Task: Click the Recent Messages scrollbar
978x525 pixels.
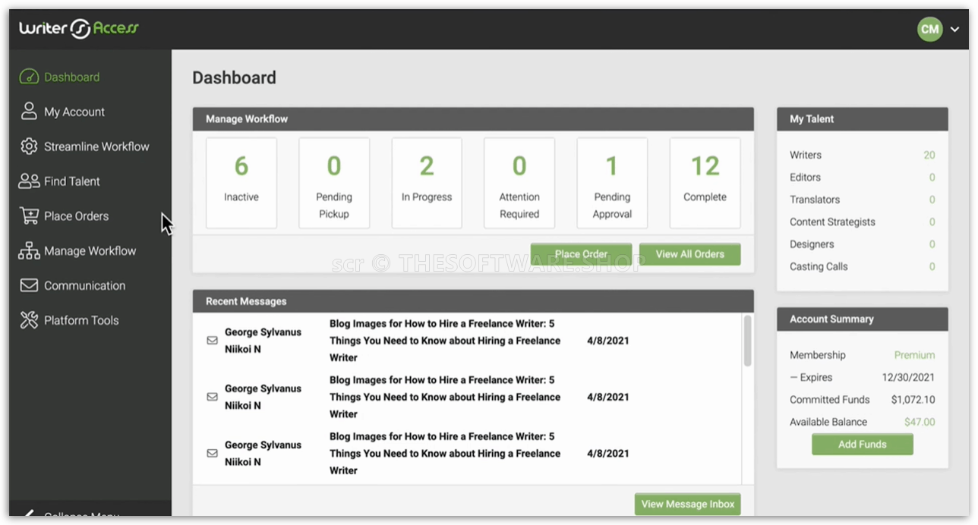Action: tap(747, 341)
